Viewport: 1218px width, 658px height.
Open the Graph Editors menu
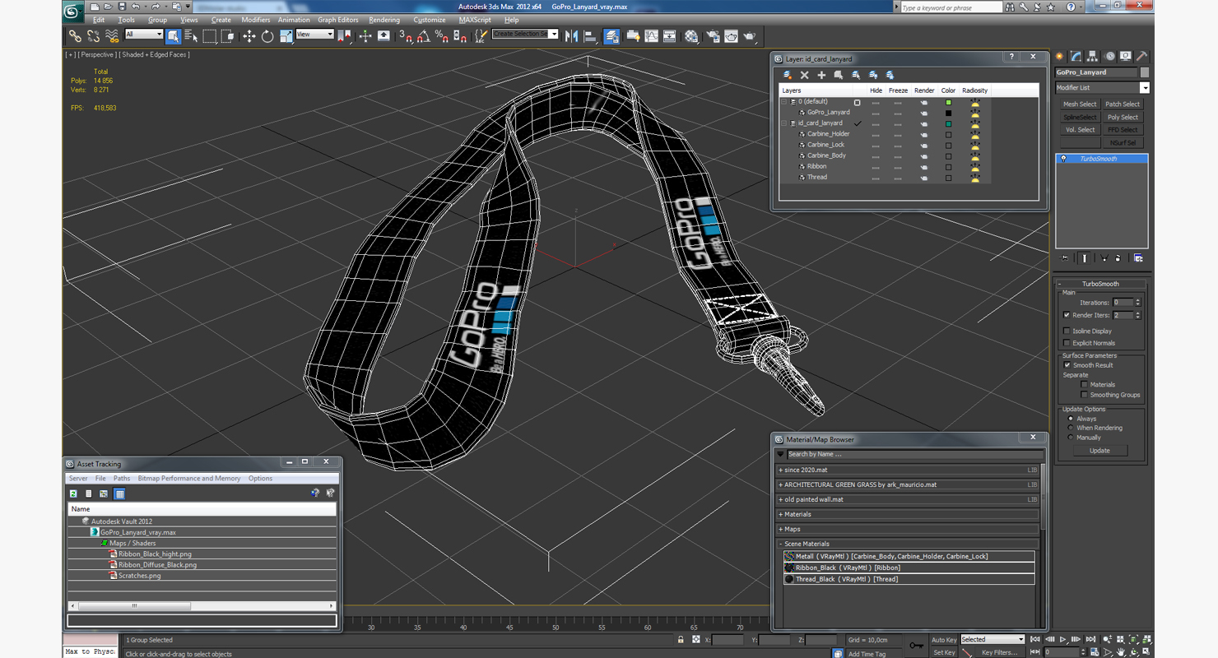[337, 20]
